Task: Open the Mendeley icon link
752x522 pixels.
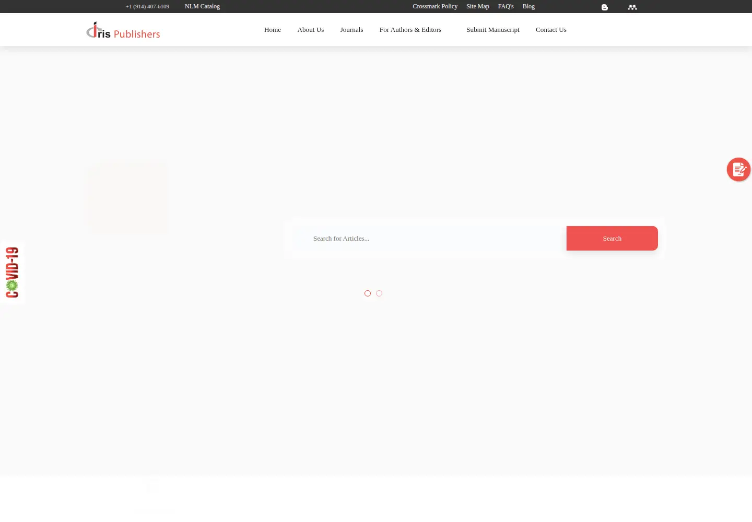Action: pyautogui.click(x=632, y=7)
